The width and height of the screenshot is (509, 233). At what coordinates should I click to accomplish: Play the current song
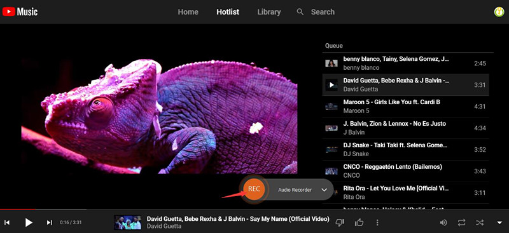click(x=29, y=222)
